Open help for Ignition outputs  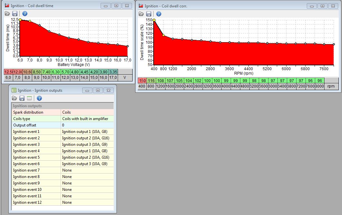coord(39,98)
